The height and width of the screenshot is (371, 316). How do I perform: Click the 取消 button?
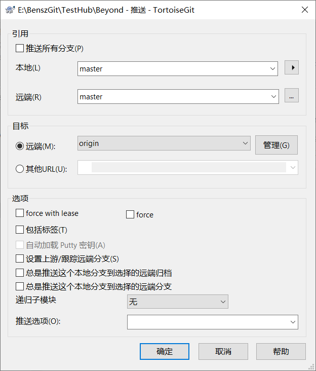[x=223, y=351]
